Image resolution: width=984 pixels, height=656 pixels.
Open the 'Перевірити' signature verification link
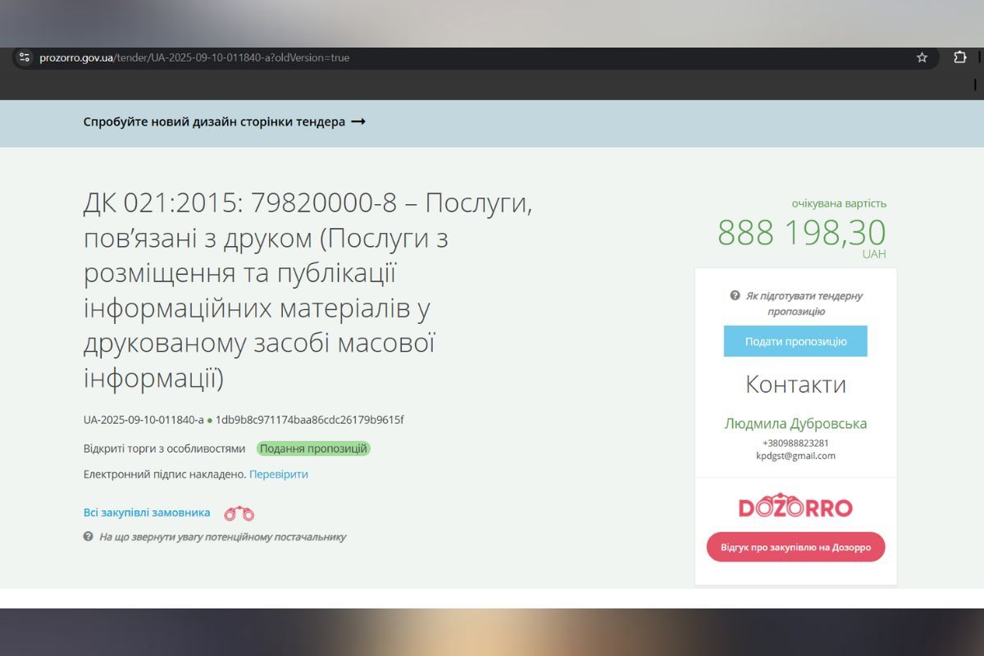pyautogui.click(x=279, y=474)
